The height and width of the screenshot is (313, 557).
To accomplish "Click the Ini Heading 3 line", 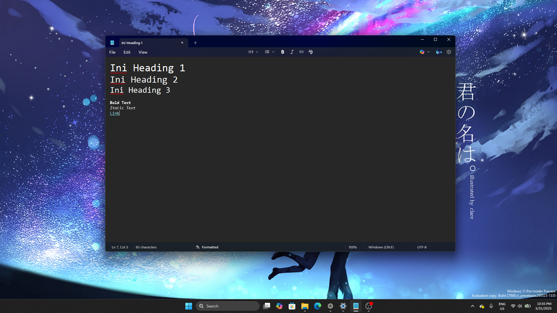I will [140, 90].
